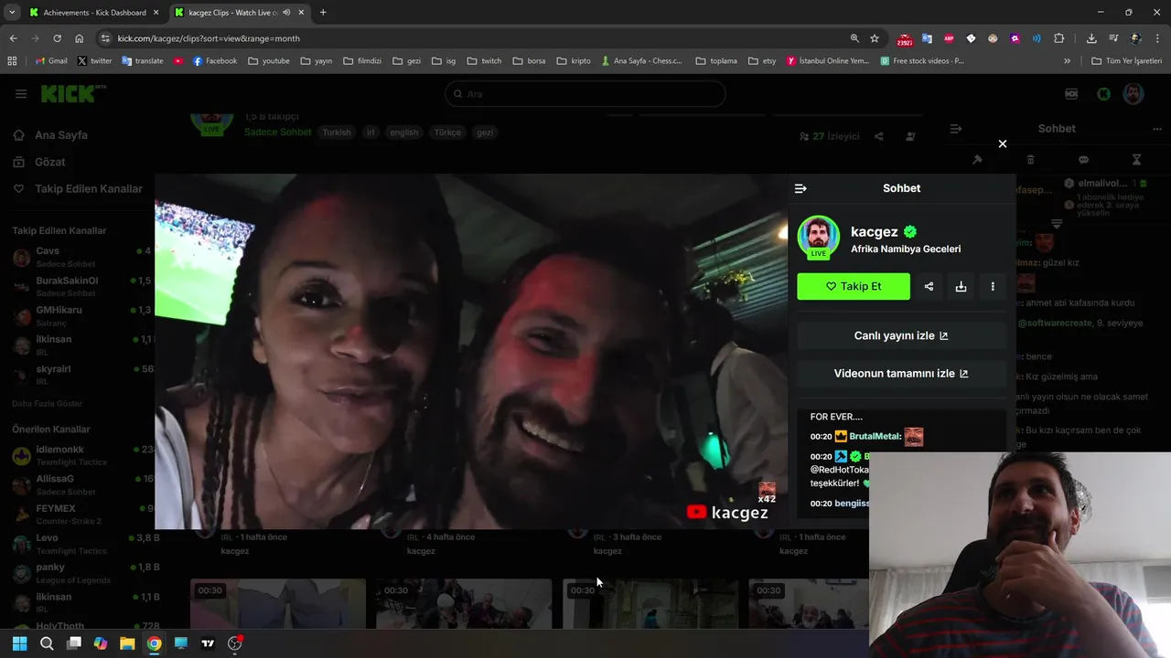The width and height of the screenshot is (1171, 658).
Task: Select the kacgez Clips browser tab
Action: coord(240,12)
